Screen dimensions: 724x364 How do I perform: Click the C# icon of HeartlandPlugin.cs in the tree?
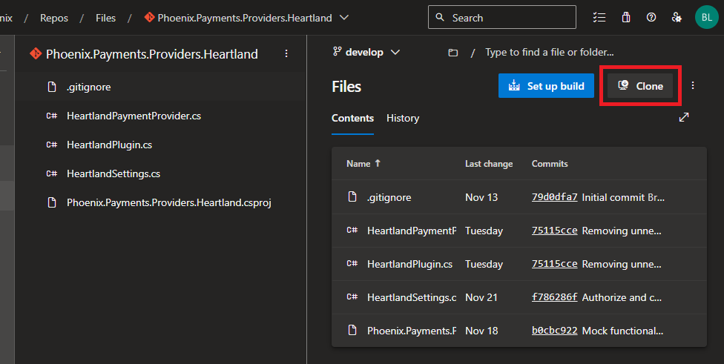(x=52, y=145)
